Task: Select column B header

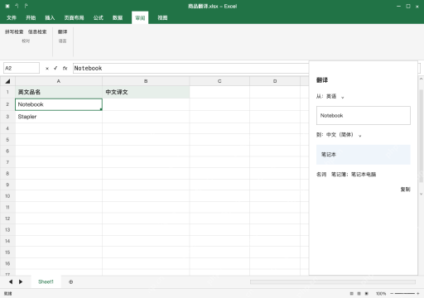Action: click(146, 81)
